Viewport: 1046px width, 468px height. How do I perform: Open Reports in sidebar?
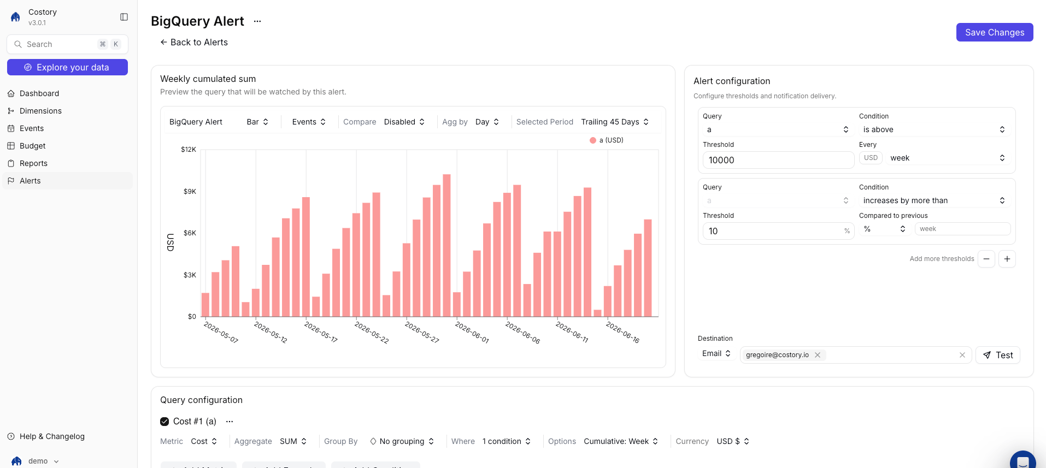tap(67, 163)
